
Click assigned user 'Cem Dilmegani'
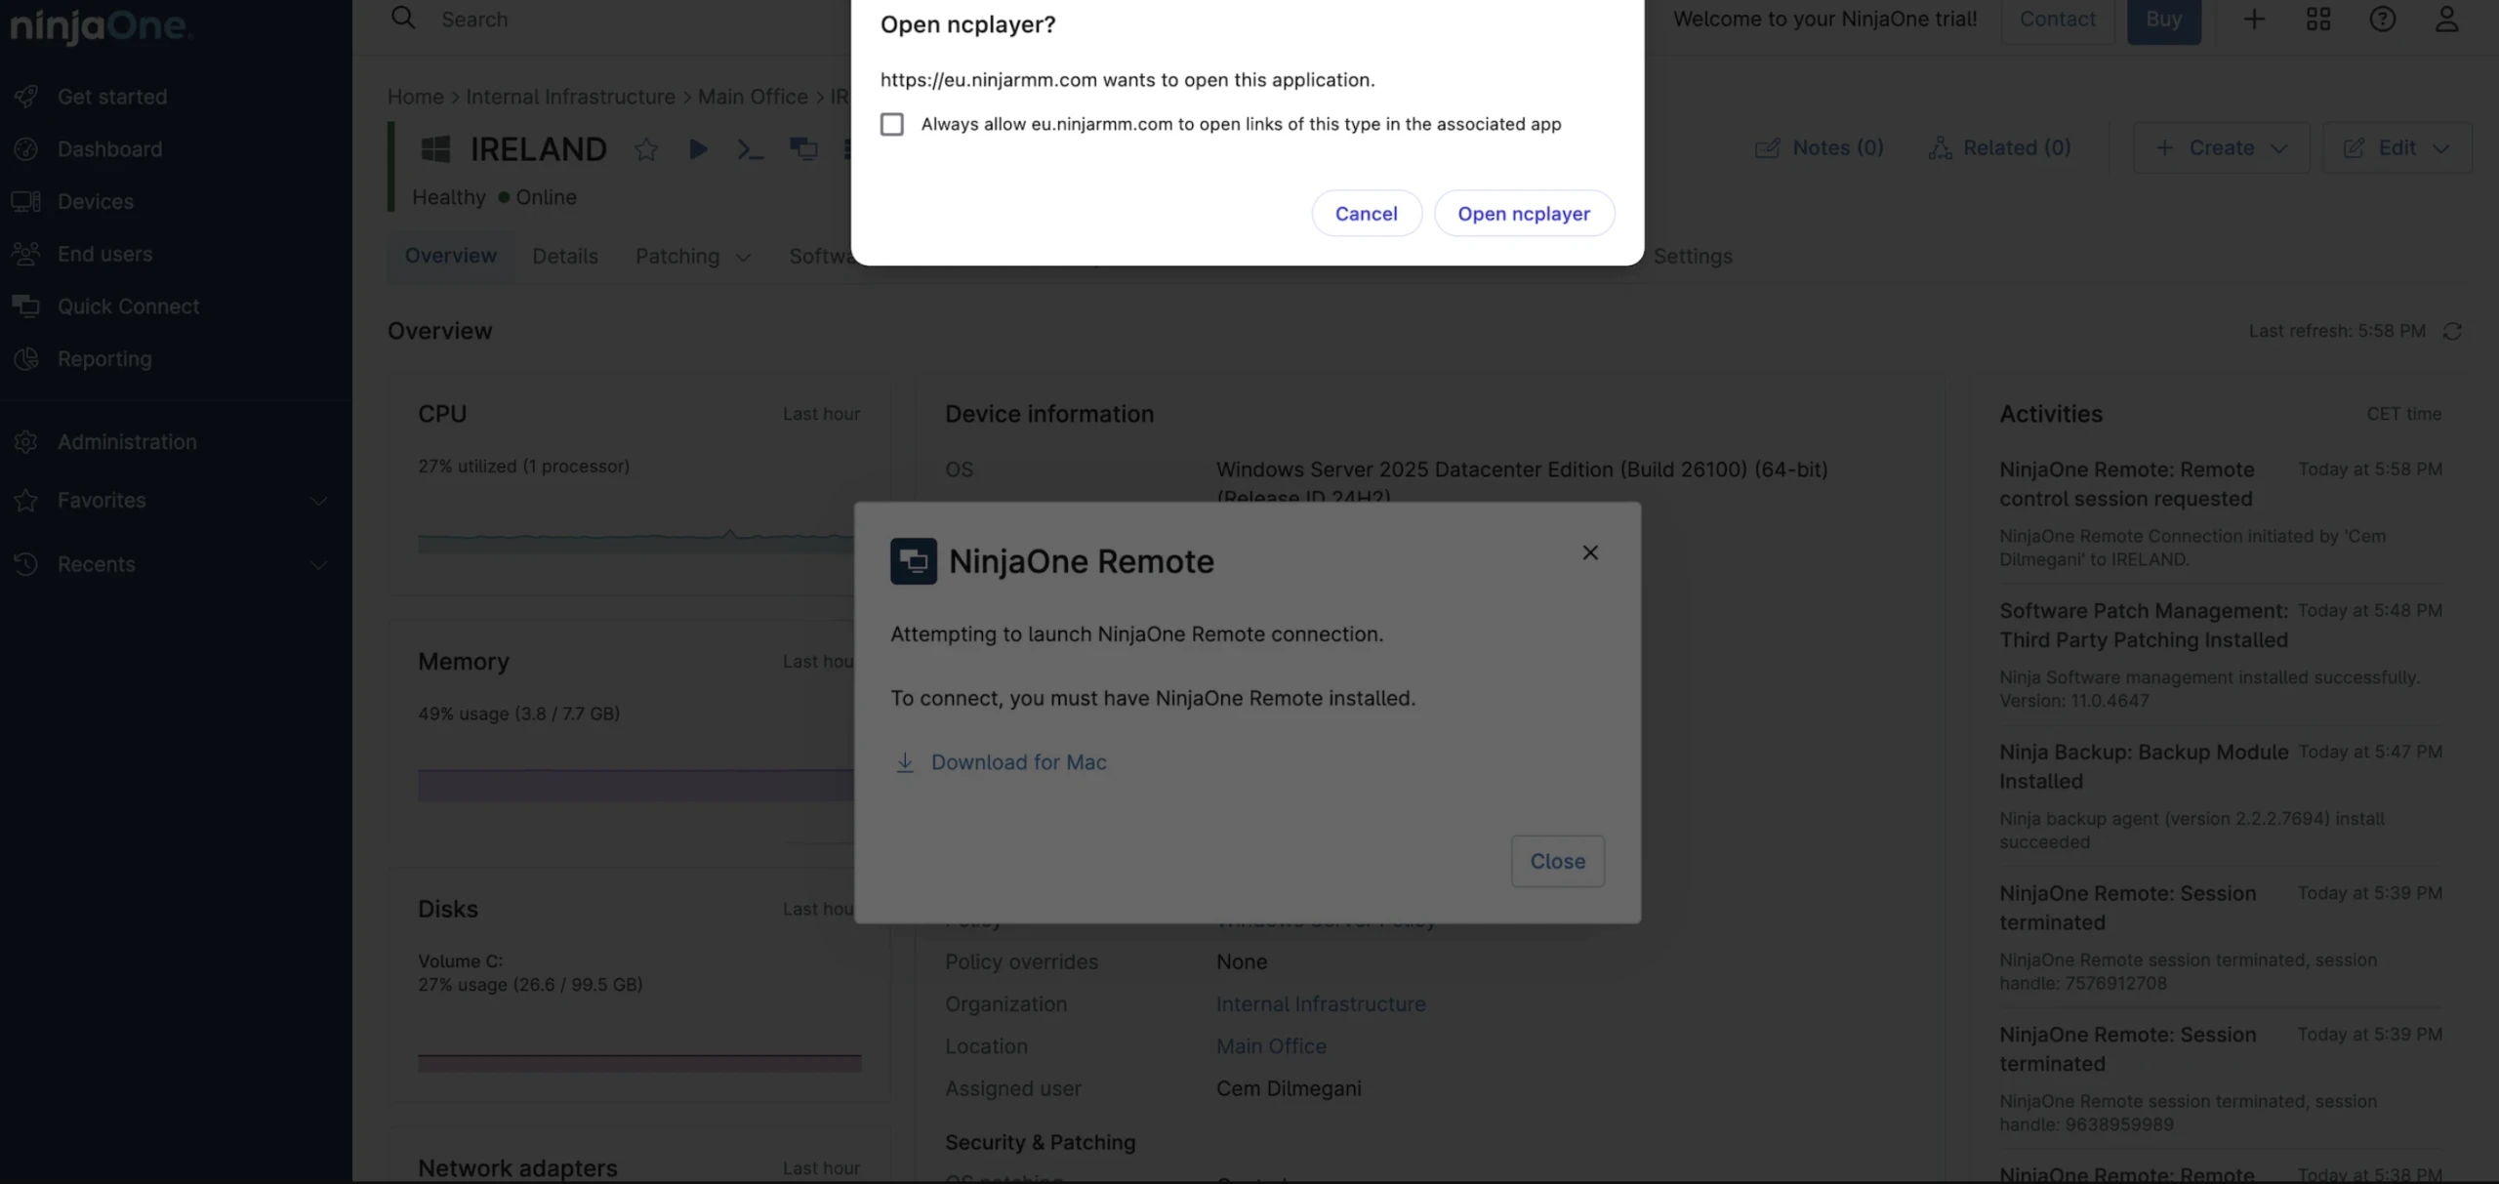click(x=1289, y=1088)
